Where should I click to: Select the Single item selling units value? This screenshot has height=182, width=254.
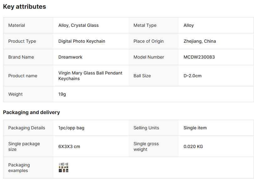(195, 128)
